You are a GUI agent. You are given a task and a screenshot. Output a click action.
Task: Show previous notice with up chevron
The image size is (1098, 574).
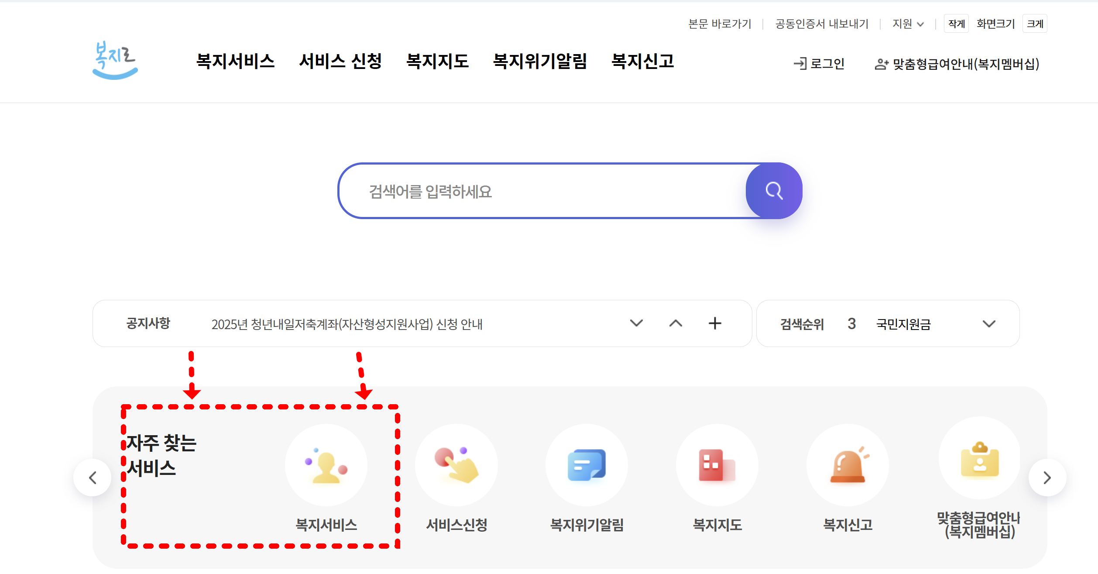676,323
